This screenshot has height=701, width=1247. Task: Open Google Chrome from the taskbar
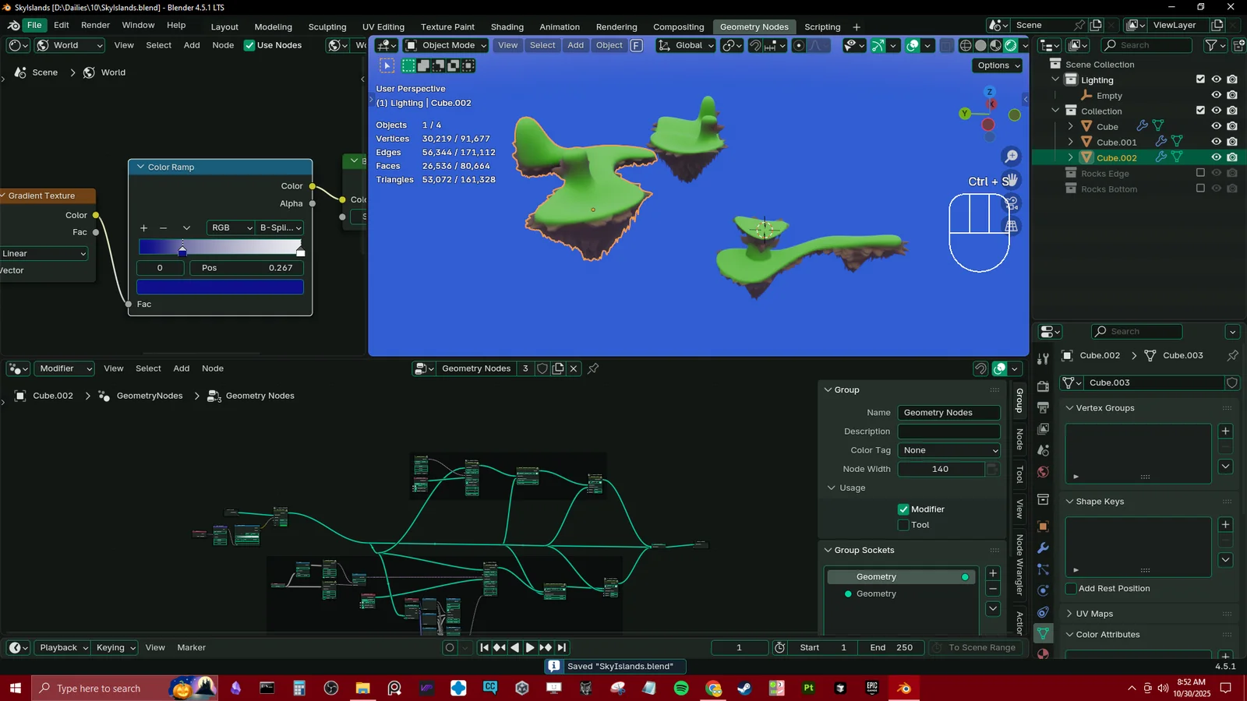point(714,689)
